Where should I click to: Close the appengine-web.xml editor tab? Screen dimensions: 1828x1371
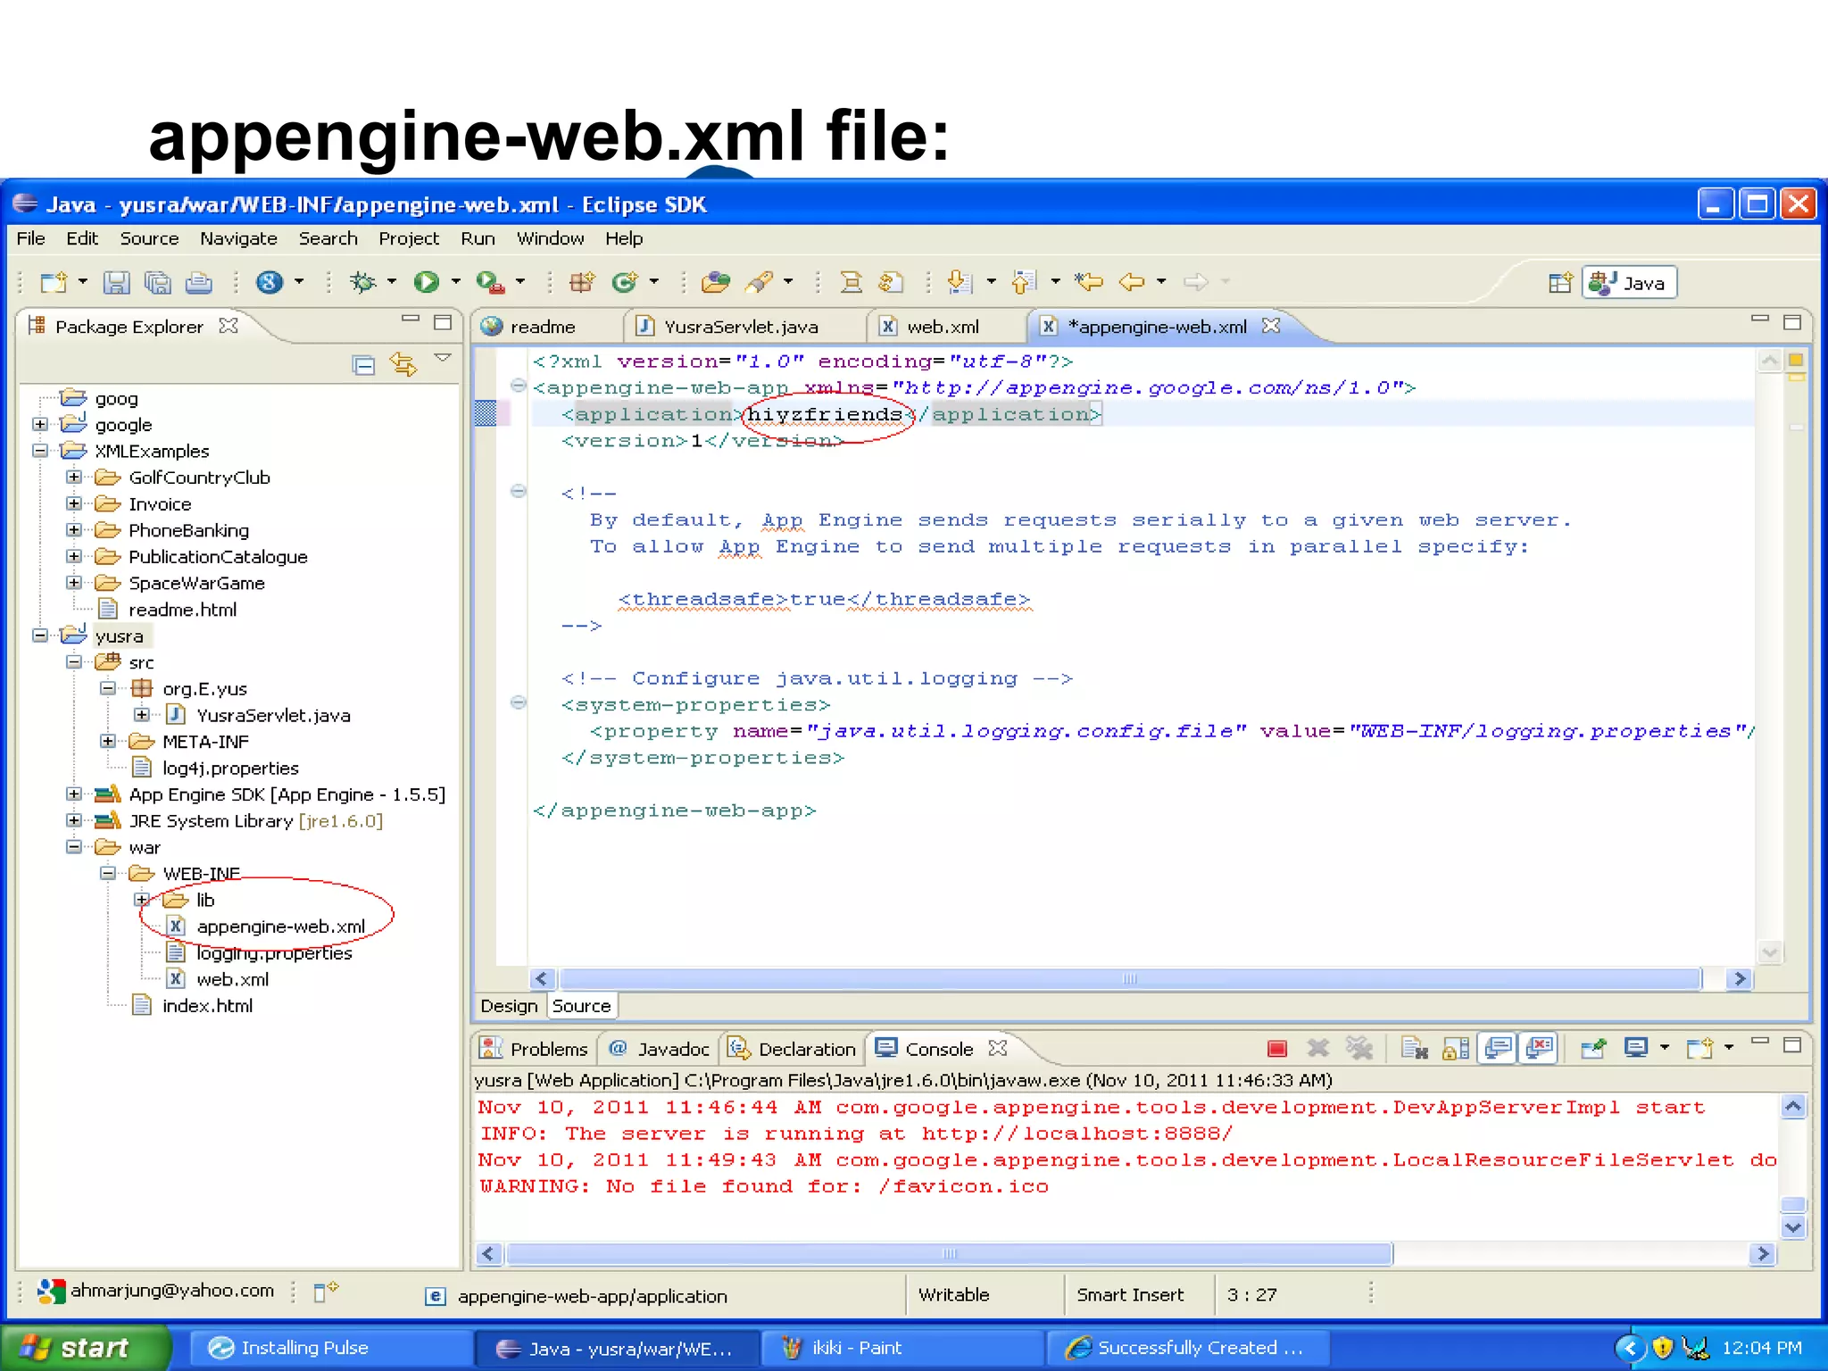[x=1271, y=326]
